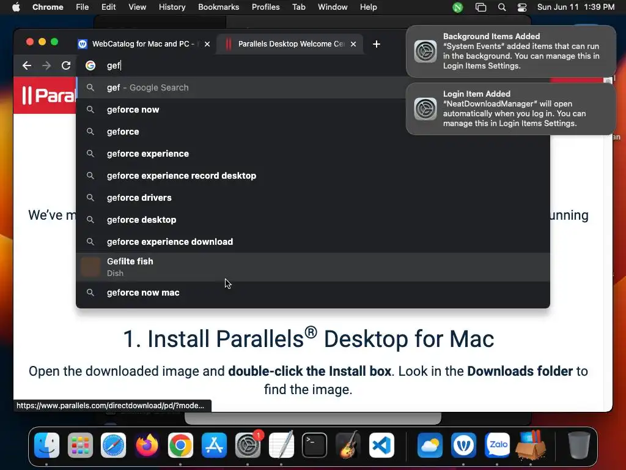Open the Window menu
The height and width of the screenshot is (470, 626).
(x=333, y=7)
